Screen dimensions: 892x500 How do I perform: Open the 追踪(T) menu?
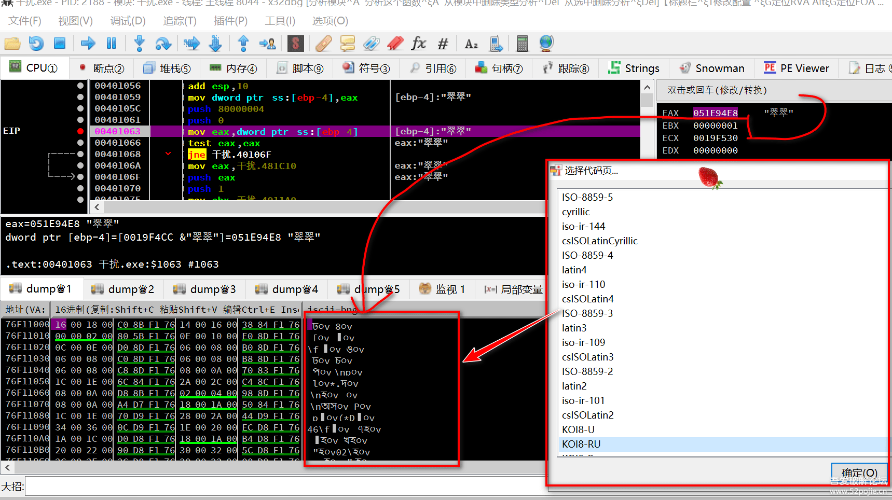pyautogui.click(x=180, y=21)
